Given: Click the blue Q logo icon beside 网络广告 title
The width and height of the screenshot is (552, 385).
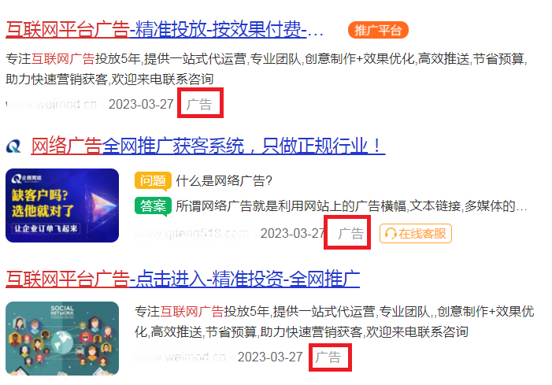Looking at the screenshot, I should 13,146.
